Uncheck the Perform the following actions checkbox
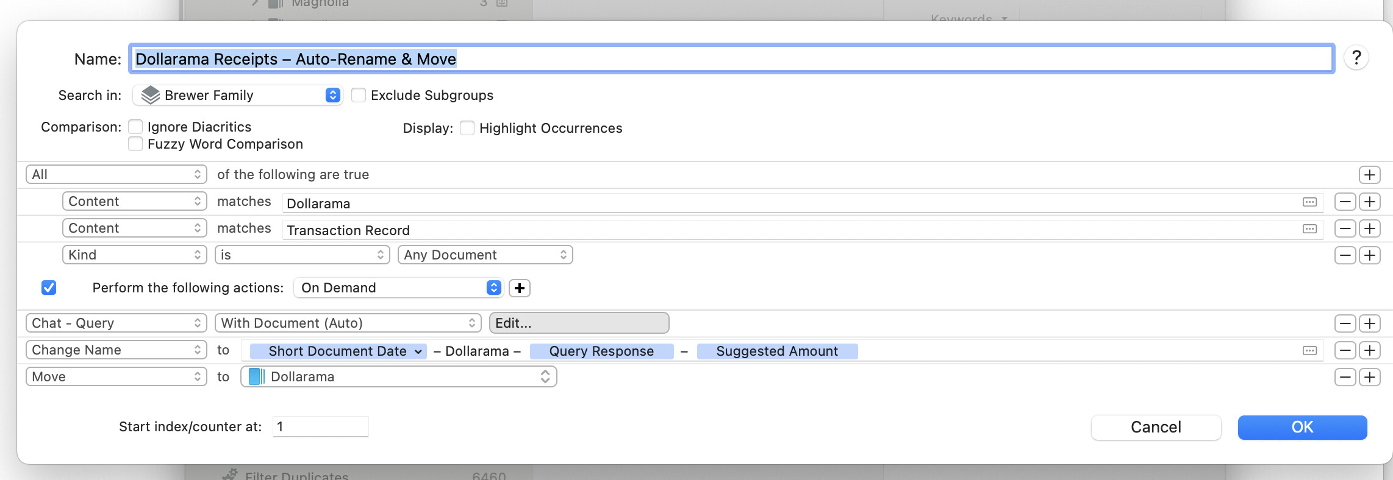The image size is (1393, 480). [49, 288]
